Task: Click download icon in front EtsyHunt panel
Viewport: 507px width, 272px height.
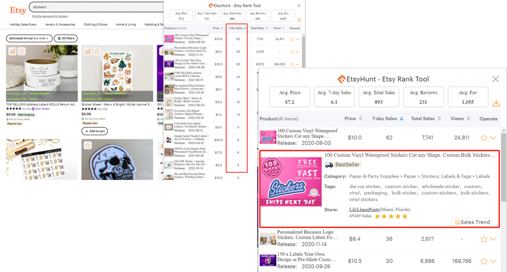Action: pyautogui.click(x=496, y=103)
